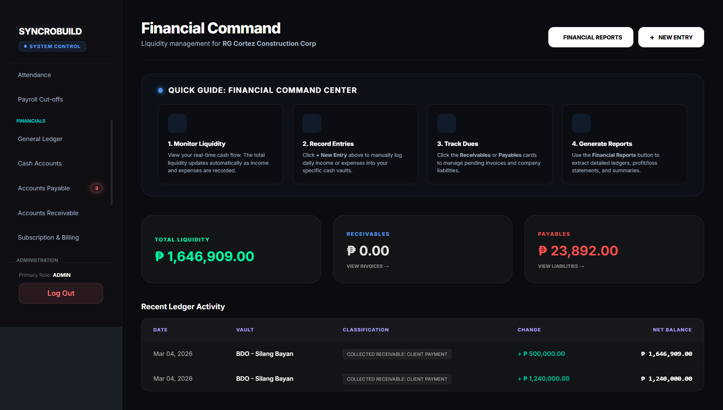This screenshot has height=410, width=723.
Task: Follow the View Liabilities link
Action: point(561,266)
